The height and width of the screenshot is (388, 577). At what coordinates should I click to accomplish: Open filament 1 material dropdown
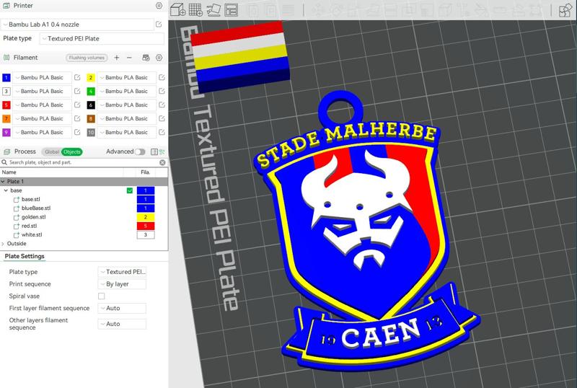point(43,77)
